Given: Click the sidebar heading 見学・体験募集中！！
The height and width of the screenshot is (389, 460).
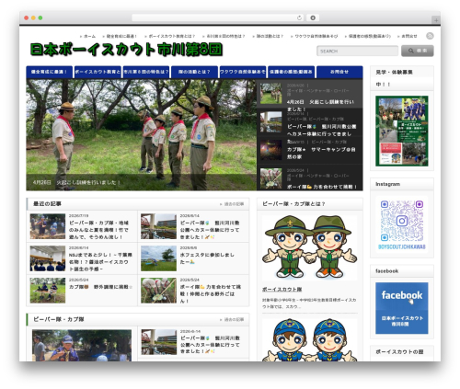Looking at the screenshot, I should tap(394, 78).
